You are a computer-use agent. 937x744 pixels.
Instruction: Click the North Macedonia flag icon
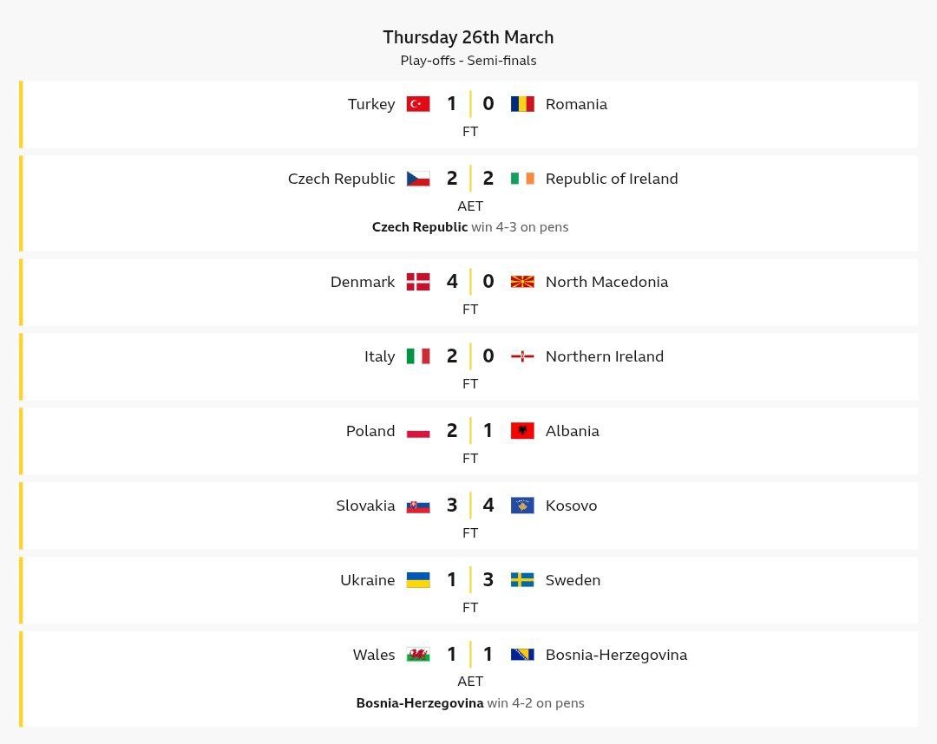click(522, 282)
